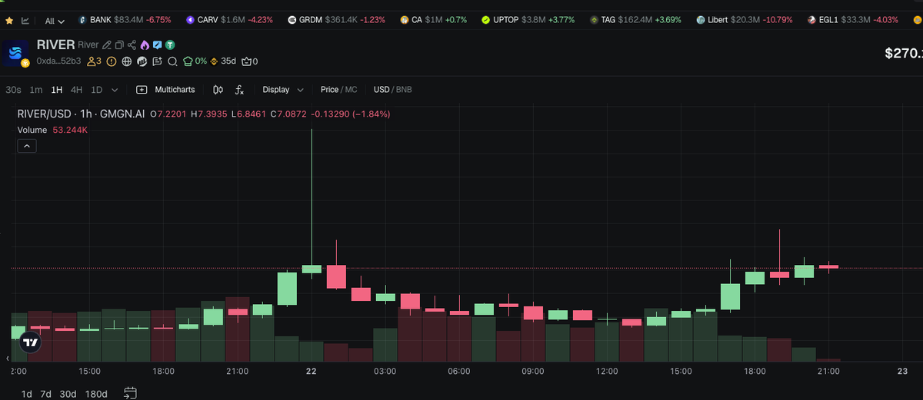
Task: Click the Volume 53.244K legend label
Action: (x=52, y=131)
